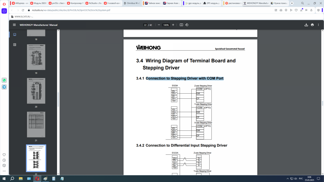
Task: Open volume control in system tray
Action: tap(296, 178)
